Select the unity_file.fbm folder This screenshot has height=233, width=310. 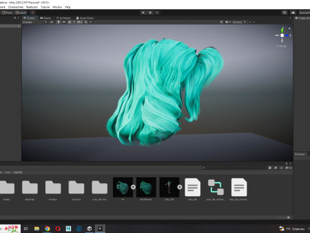point(99,190)
